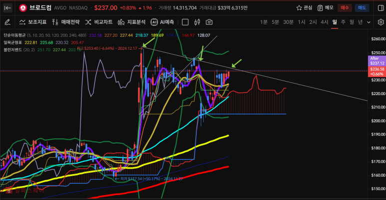
Task: Click the candlestick chart type icon
Action: tap(197, 22)
